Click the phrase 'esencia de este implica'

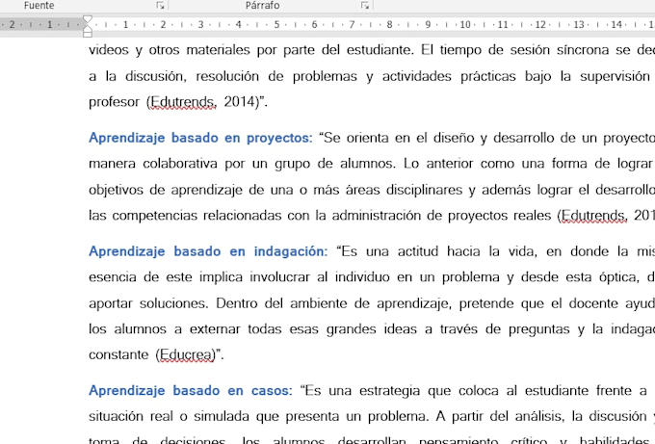(166, 277)
